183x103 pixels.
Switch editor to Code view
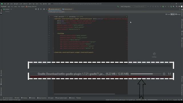pos(168,14)
